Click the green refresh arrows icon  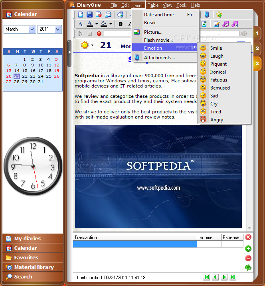click(248, 268)
